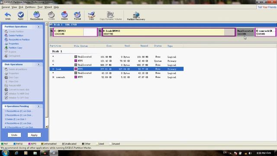Click the Undo toolbar icon
277x156 pixels.
pos(8,16)
